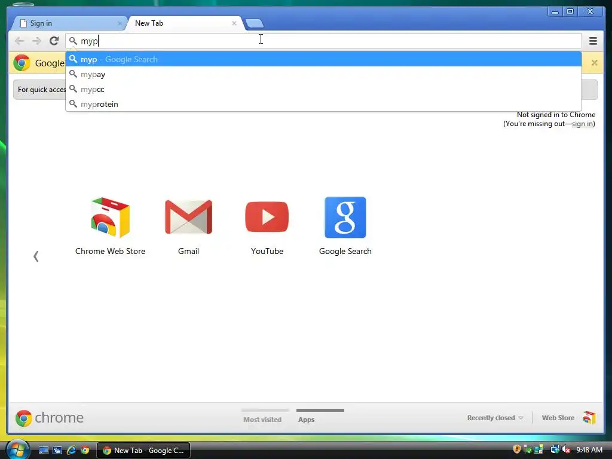Open the Windows Start orb
The width and height of the screenshot is (612, 459).
click(x=17, y=450)
